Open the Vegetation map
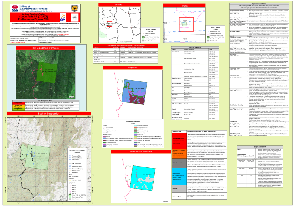 coord(133,94)
